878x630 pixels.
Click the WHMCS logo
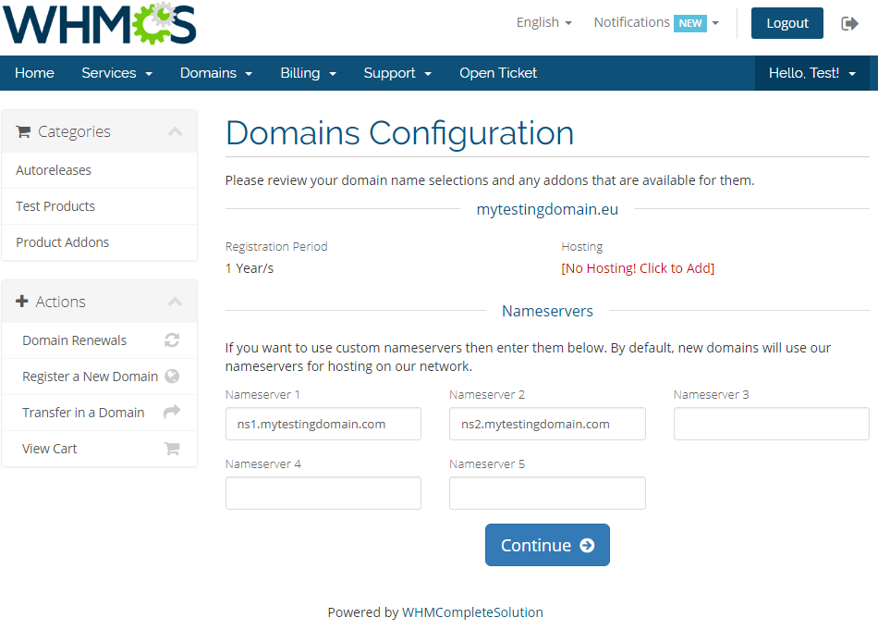point(100,23)
